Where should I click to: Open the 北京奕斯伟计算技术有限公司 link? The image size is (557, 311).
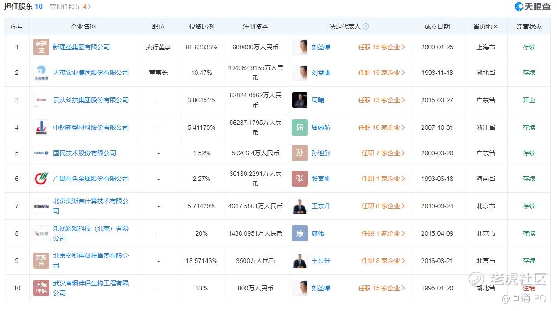pos(91,206)
